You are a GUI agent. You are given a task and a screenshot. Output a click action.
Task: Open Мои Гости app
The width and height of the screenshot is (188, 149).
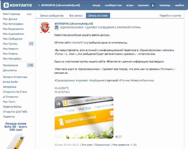tap(9, 102)
